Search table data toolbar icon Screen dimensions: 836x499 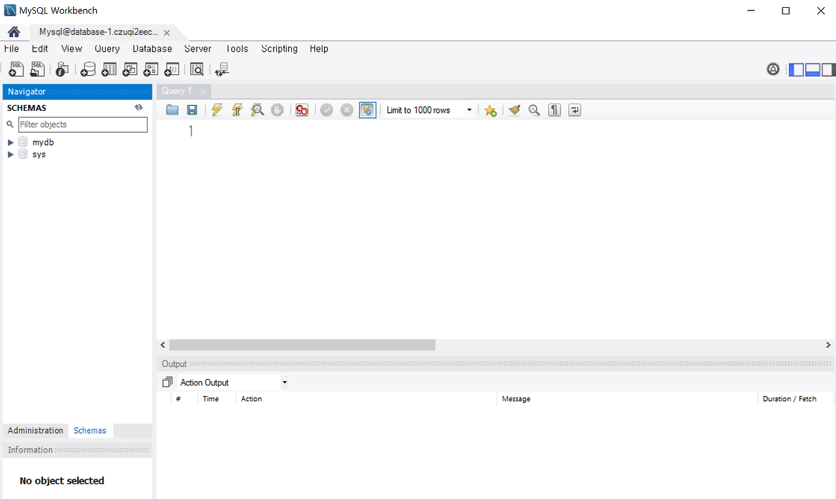[x=197, y=69]
